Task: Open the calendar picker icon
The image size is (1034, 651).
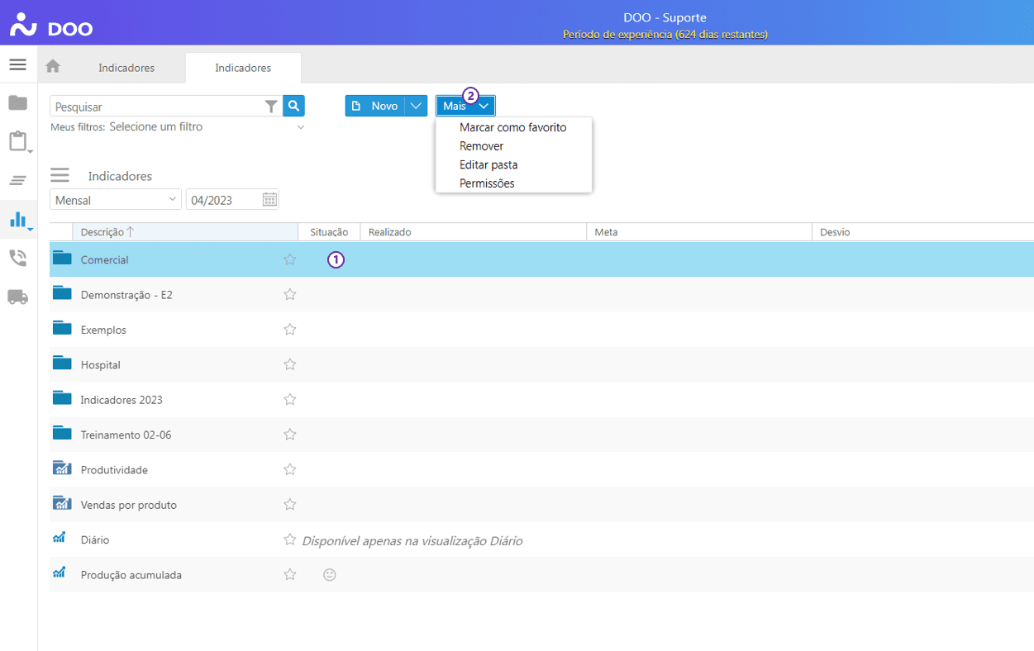Action: (x=269, y=199)
